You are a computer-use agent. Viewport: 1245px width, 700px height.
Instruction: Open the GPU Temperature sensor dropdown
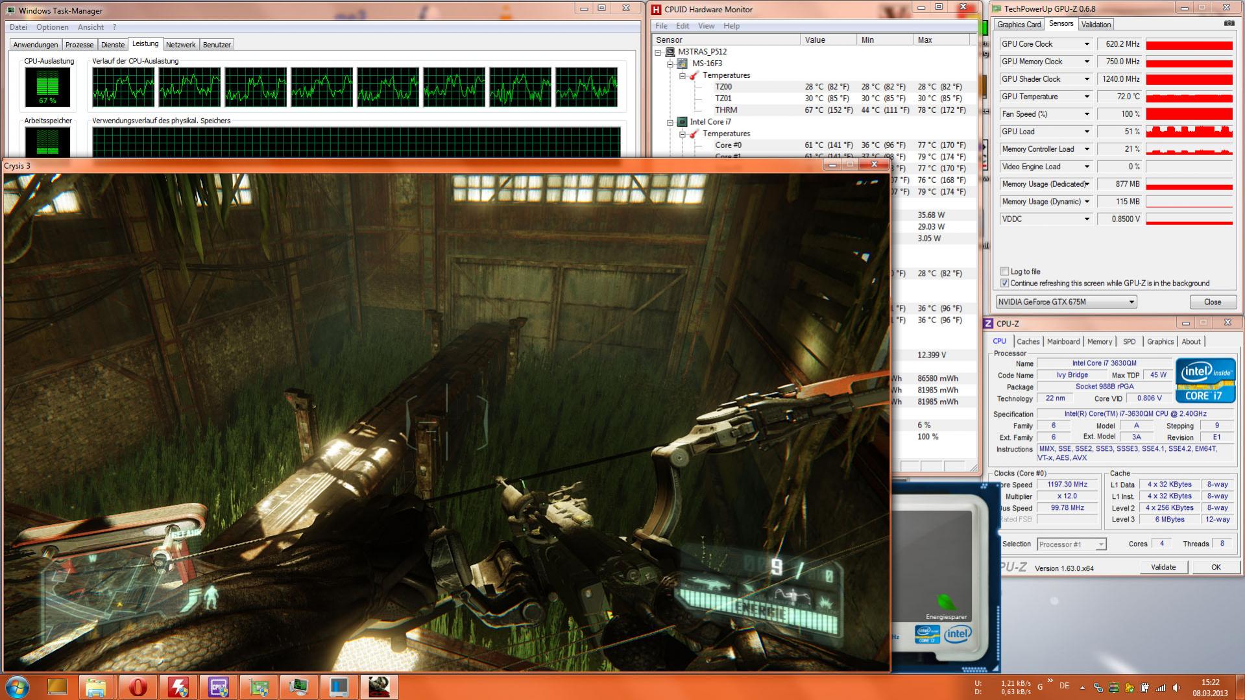click(x=1087, y=97)
